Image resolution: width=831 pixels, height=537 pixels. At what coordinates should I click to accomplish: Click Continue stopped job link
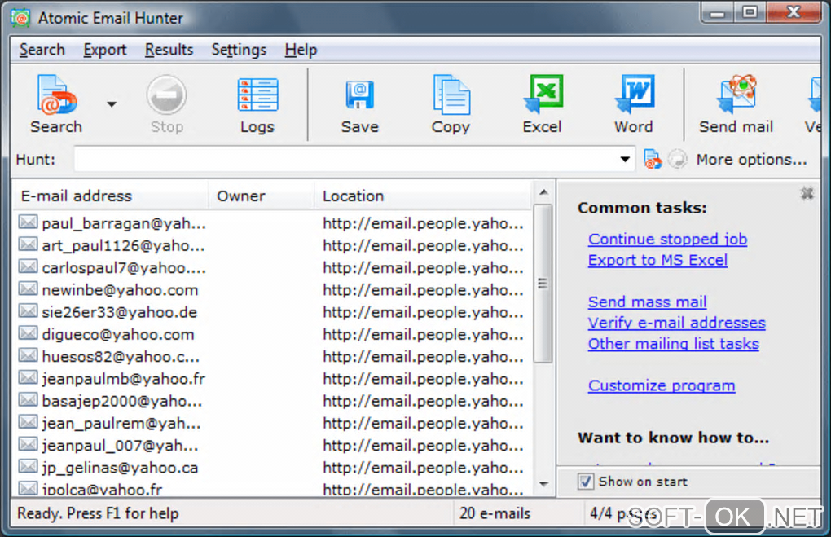point(668,239)
